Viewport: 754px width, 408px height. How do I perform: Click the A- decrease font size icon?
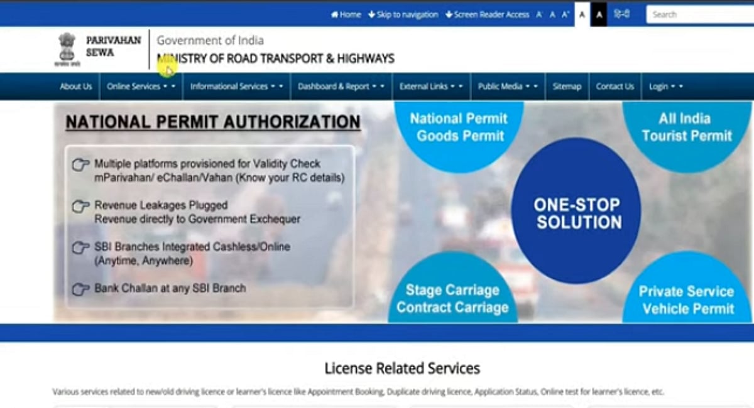pos(539,13)
